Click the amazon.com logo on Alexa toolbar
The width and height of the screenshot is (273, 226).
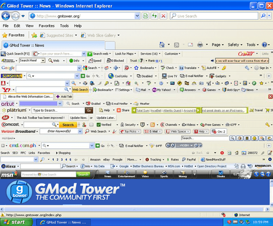[263, 166]
